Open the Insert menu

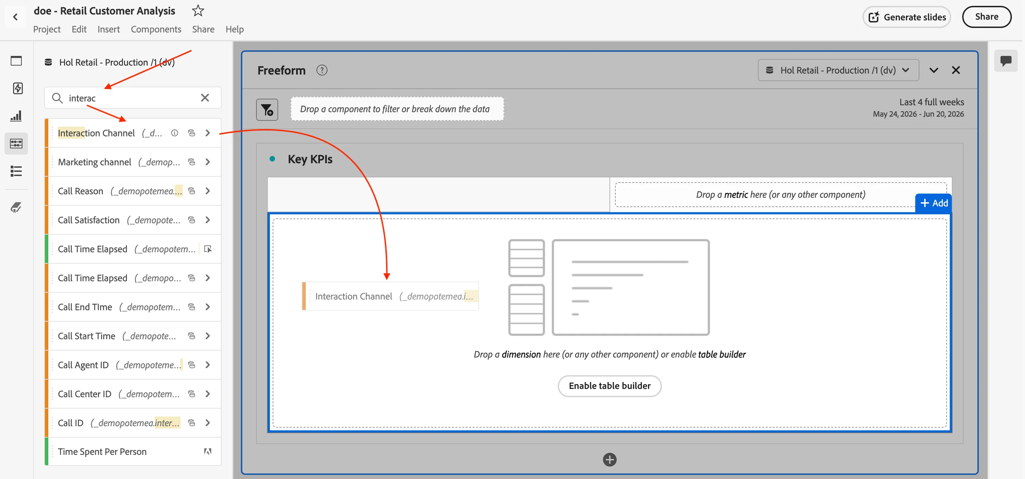[x=108, y=29]
